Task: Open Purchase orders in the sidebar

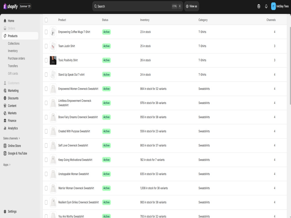Action: [16, 58]
